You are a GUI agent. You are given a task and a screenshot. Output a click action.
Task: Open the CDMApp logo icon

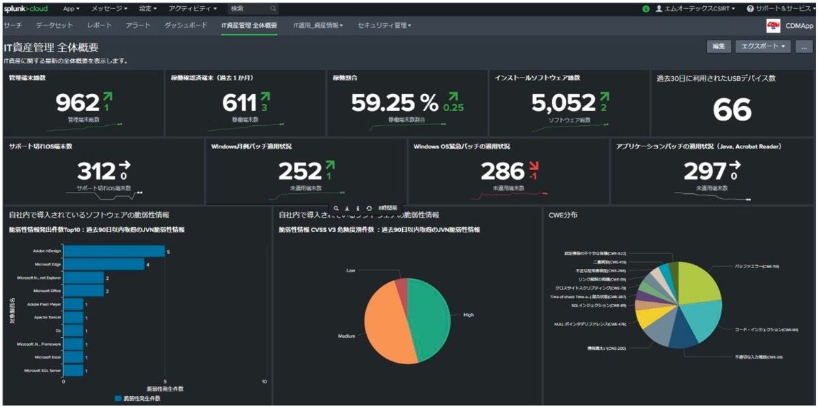[x=773, y=25]
